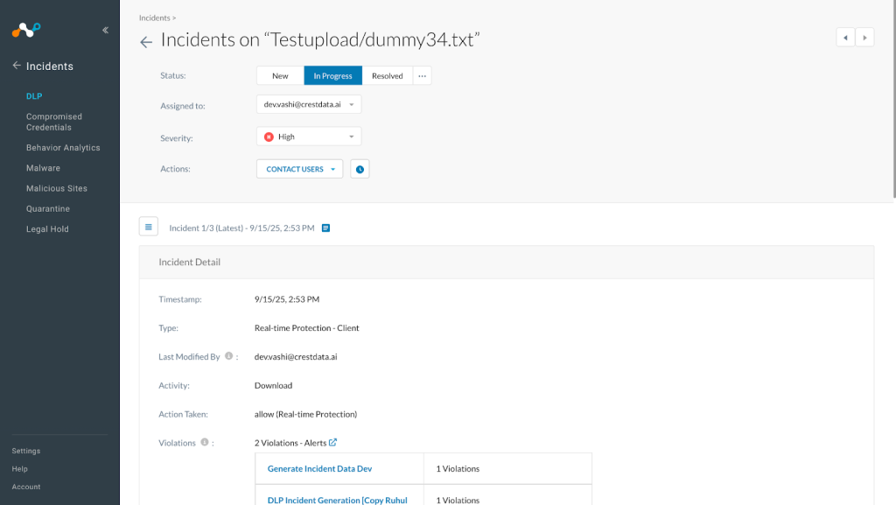This screenshot has width=896, height=505.
Task: Expand CONTACT USERS actions dropdown
Action: (x=299, y=169)
